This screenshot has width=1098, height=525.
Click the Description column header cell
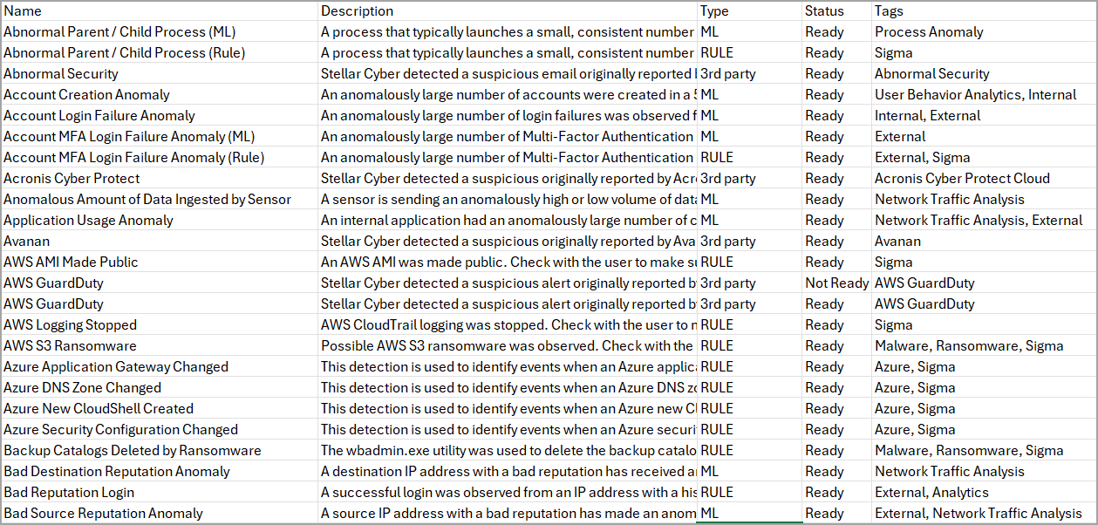tap(508, 11)
